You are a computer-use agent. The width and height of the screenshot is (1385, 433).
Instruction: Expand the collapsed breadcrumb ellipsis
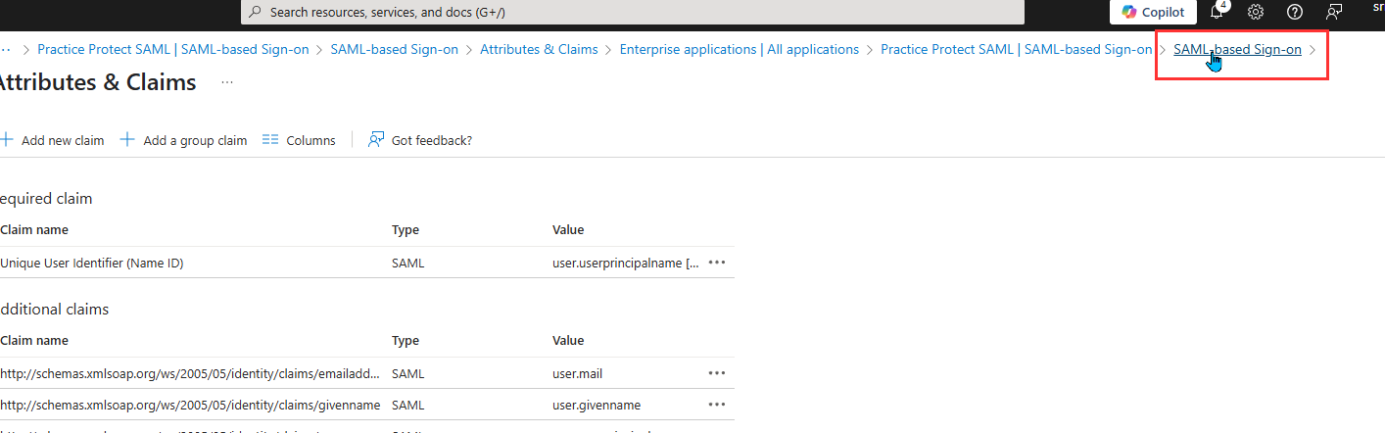tap(6, 49)
